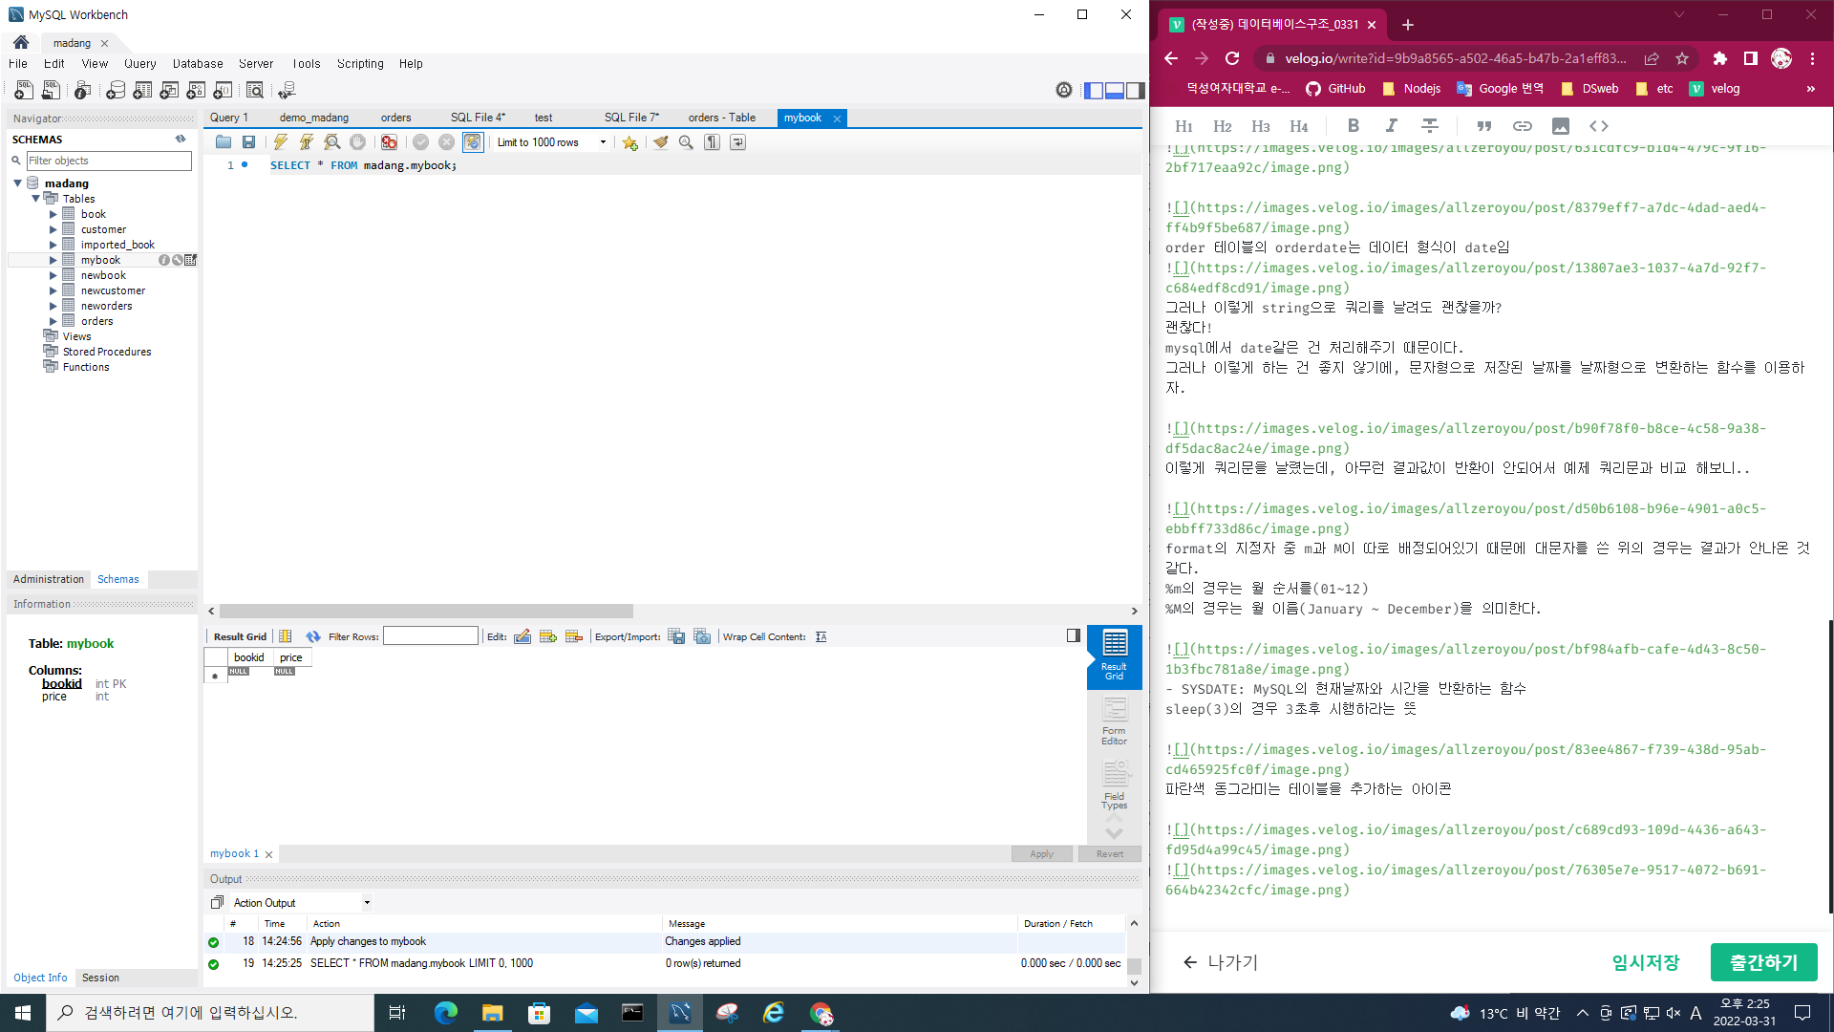Click the save script floppy icon
This screenshot has width=1834, height=1032.
(x=248, y=142)
